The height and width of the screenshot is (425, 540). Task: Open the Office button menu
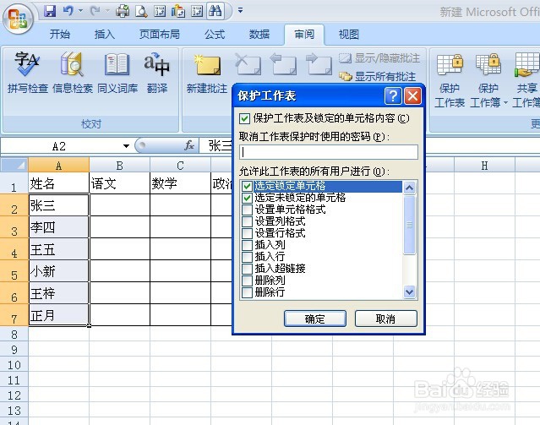point(18,19)
